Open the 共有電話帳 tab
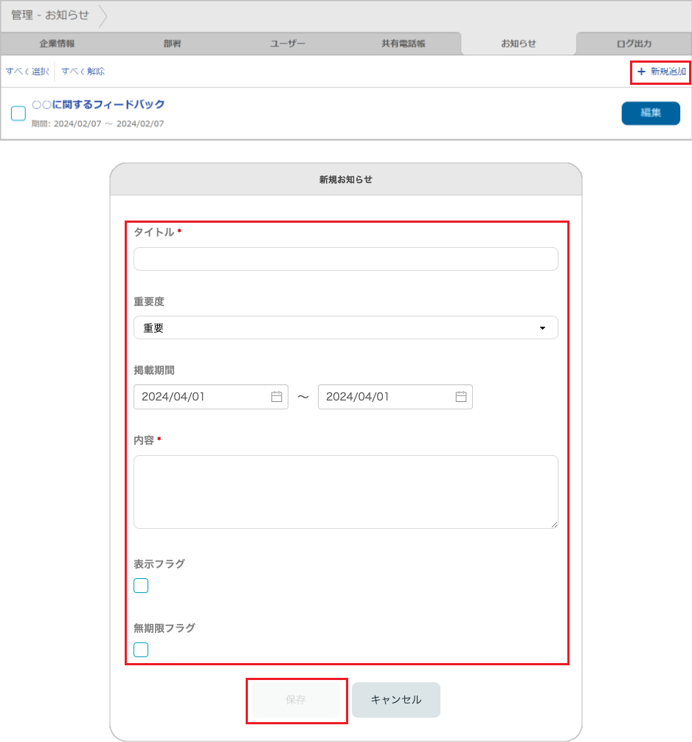The width and height of the screenshot is (692, 742). tap(403, 44)
